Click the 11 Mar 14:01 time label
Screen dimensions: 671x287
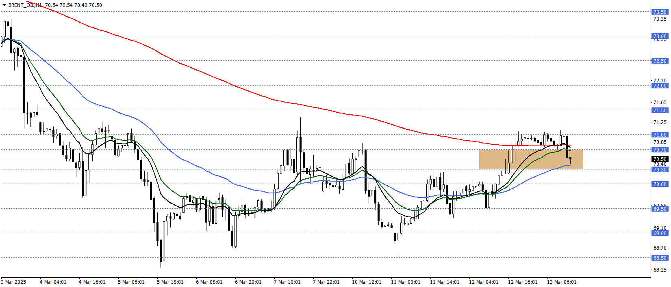click(x=445, y=282)
